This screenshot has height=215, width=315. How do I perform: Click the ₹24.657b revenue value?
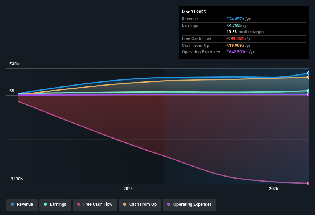(x=235, y=19)
